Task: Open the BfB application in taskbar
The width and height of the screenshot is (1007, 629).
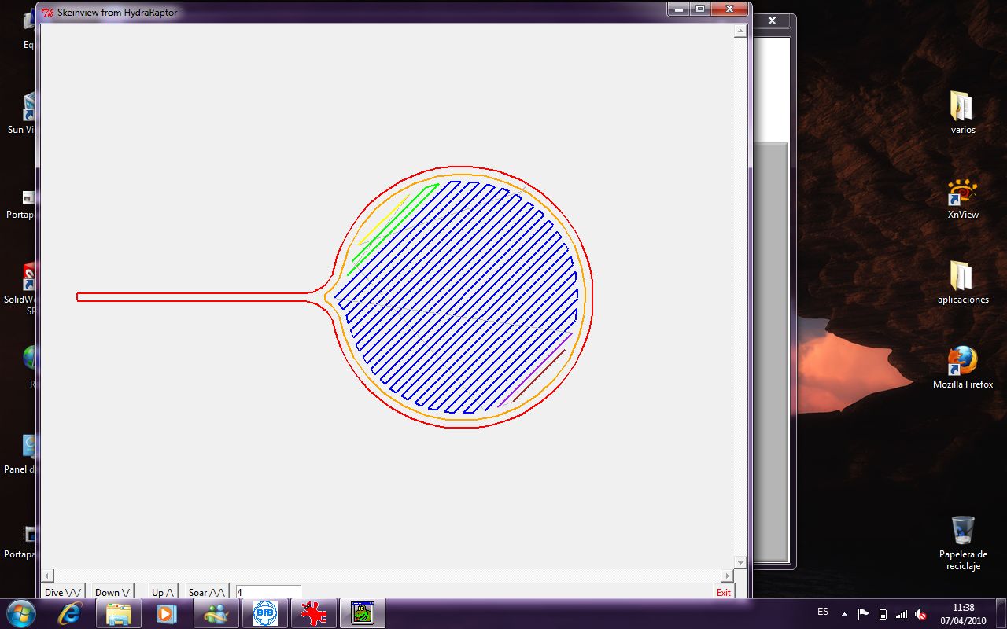Action: tap(265, 613)
